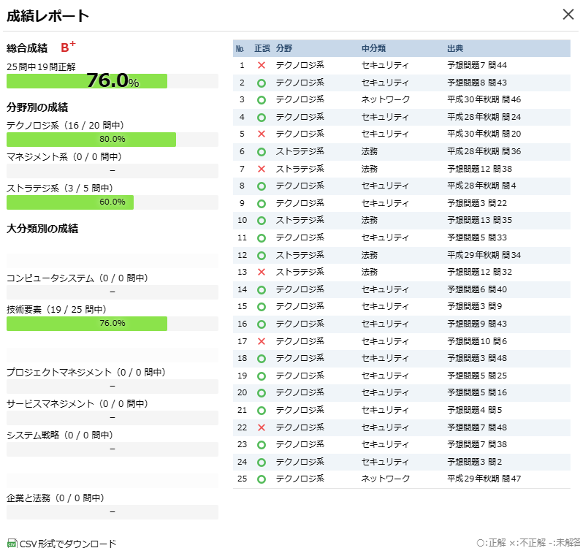Click the green circle mark in row 24

262,463
